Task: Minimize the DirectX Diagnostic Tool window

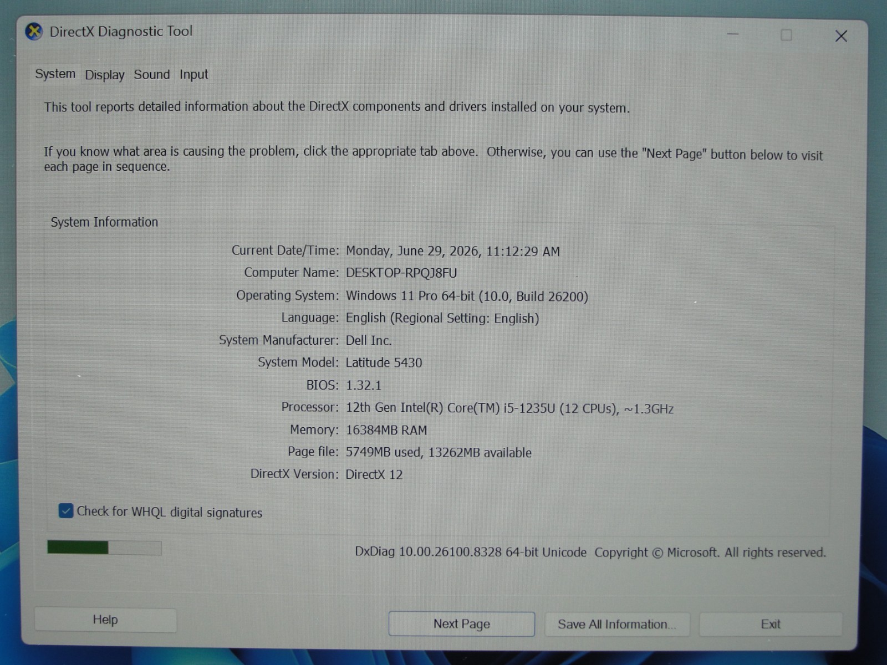Action: 733,34
